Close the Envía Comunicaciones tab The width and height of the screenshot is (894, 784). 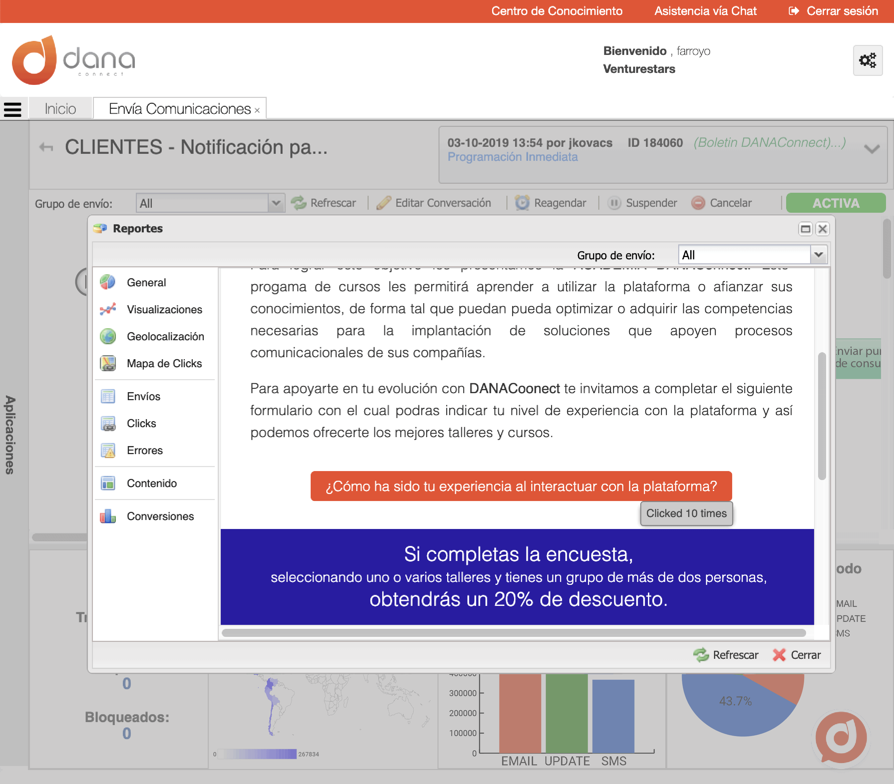257,111
